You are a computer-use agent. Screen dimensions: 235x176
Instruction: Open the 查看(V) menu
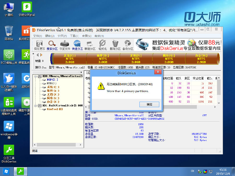87,36
